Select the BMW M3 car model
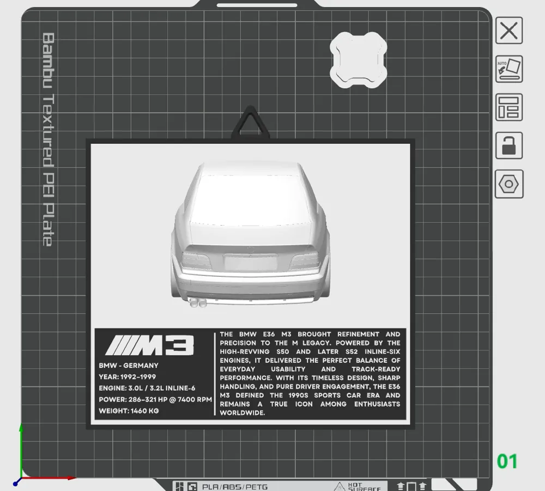The height and width of the screenshot is (491, 545). point(250,234)
